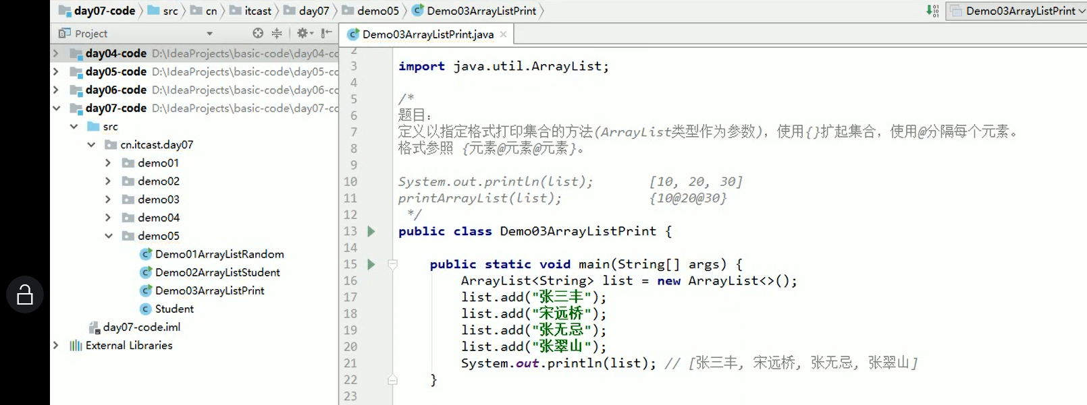Open the run configuration dropdown
1087x405 pixels.
pos(1016,11)
